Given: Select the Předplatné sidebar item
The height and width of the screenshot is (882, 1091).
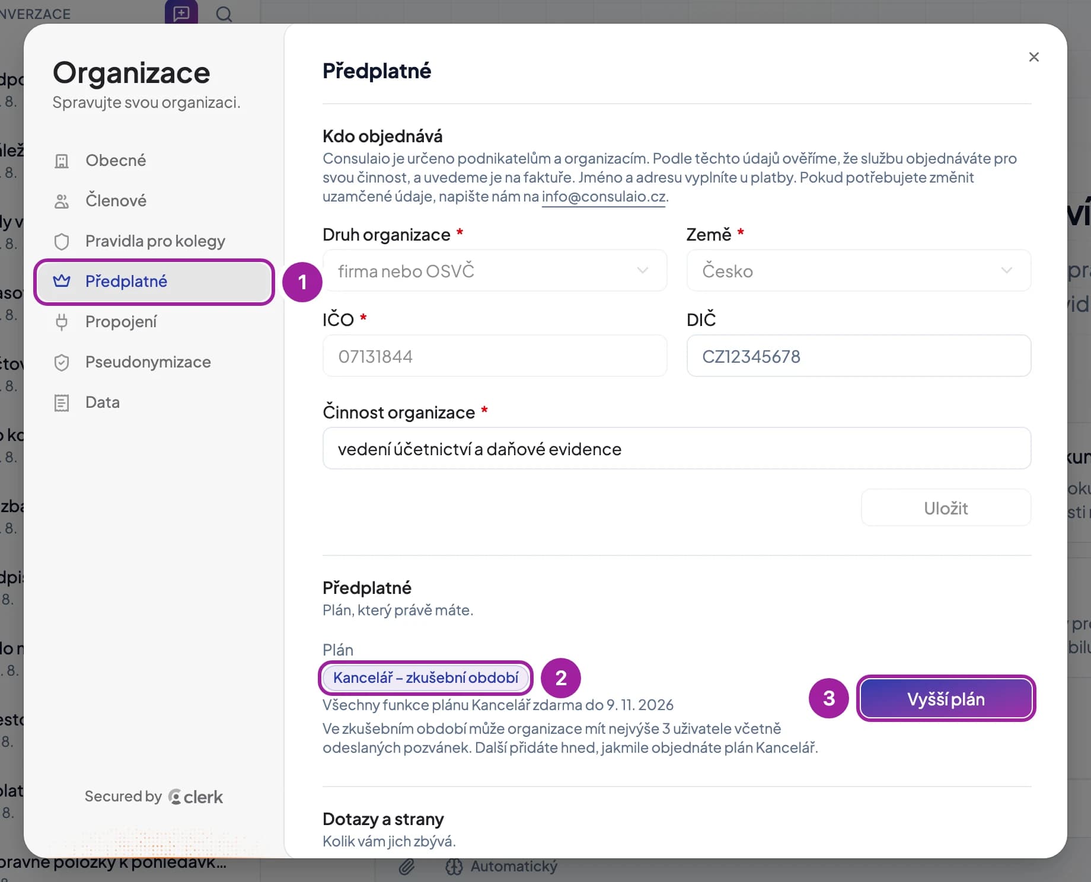Looking at the screenshot, I should [x=154, y=282].
